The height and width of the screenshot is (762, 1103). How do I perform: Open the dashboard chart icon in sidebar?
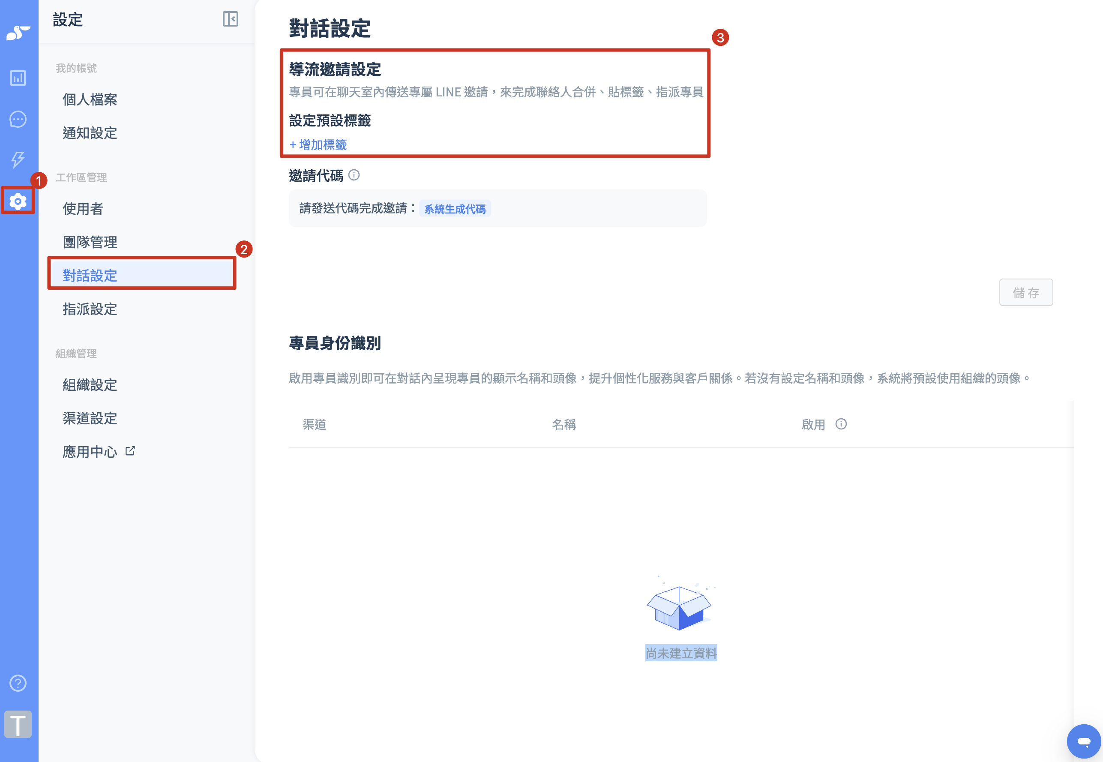18,78
